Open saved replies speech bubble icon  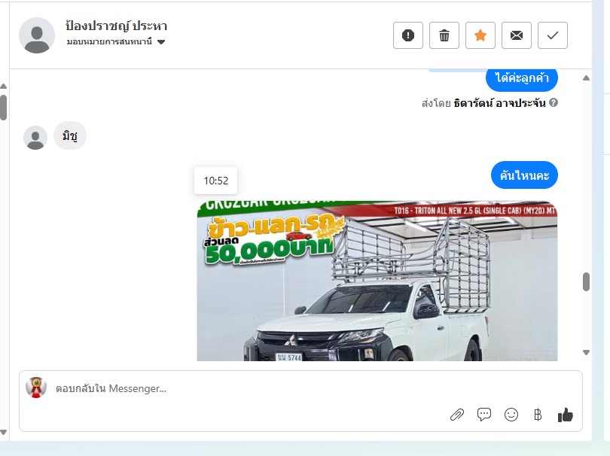tap(484, 415)
